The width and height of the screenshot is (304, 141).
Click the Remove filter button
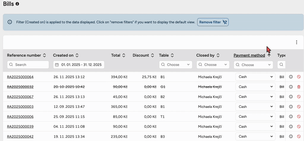(213, 22)
